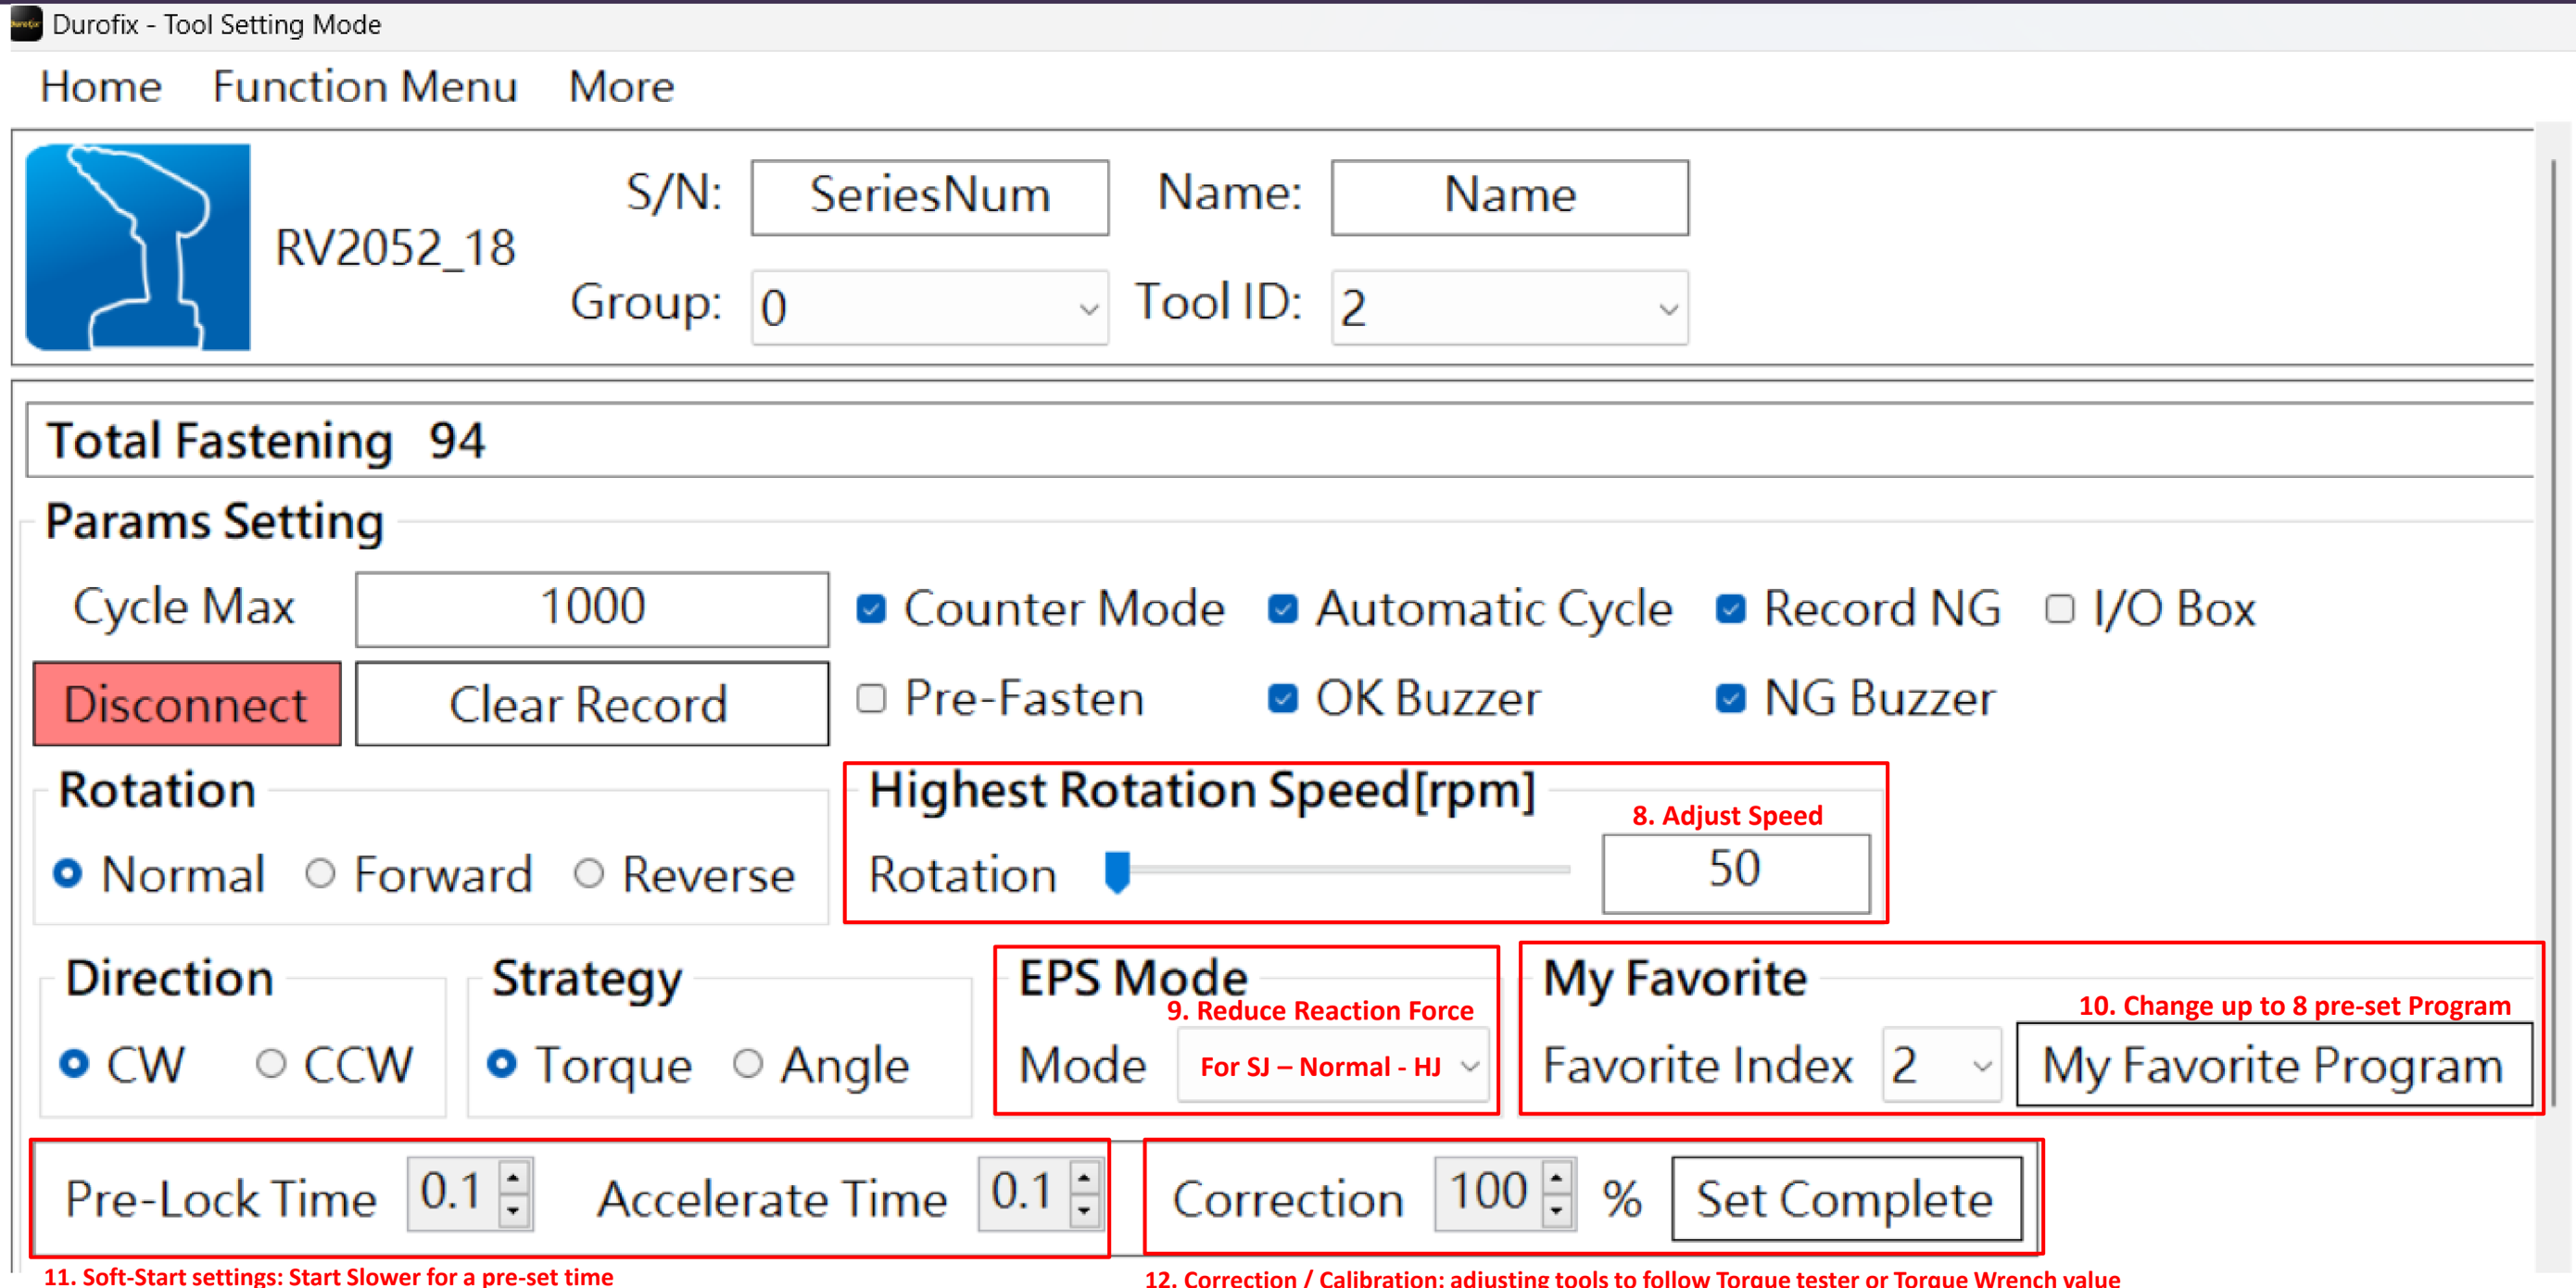This screenshot has height=1288, width=2576.
Task: Increase Accelerate Time with up arrow
Action: click(1084, 1178)
